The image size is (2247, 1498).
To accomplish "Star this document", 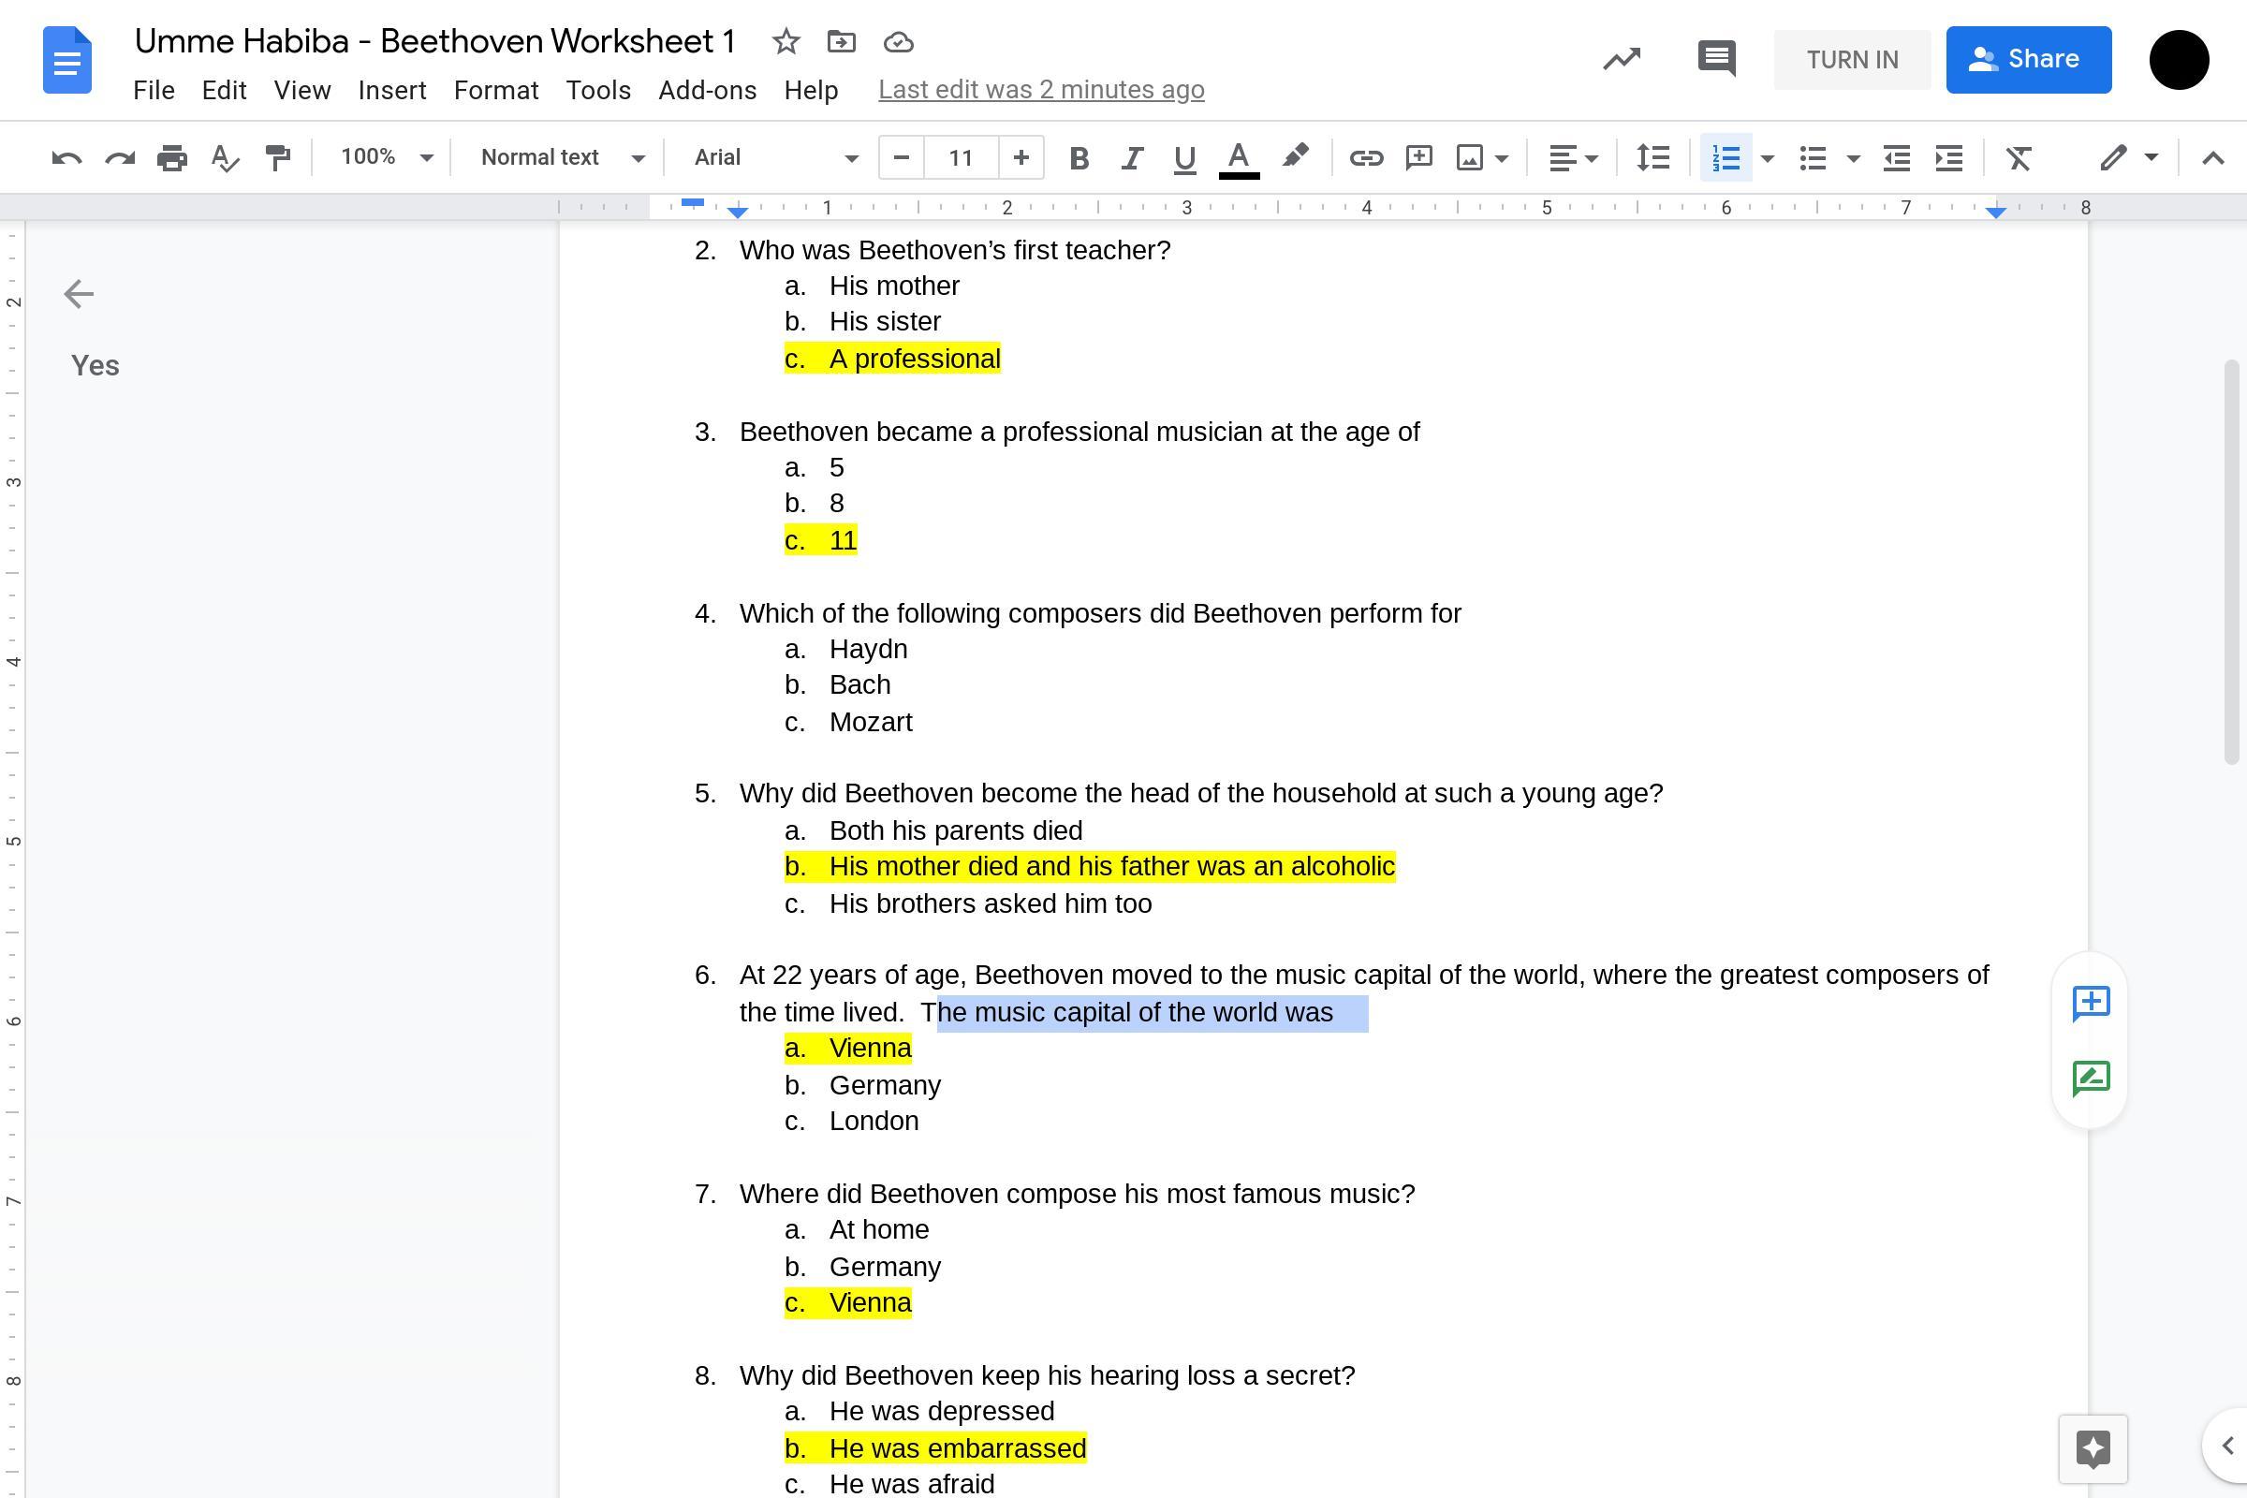I will pyautogui.click(x=786, y=42).
